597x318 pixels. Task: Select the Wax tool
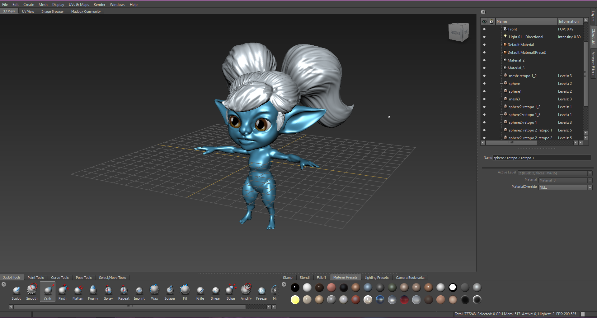coord(154,292)
